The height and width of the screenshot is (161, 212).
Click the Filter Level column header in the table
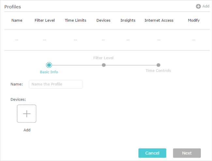click(45, 20)
